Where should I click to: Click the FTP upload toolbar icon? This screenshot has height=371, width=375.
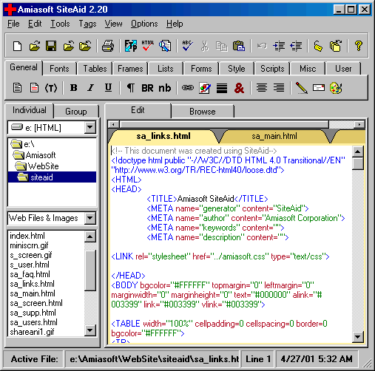click(130, 46)
